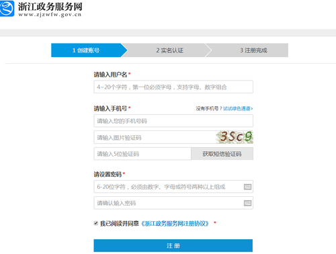Viewport: 336px width, 254px height.
Task: Open 试试绿色通道 link
Action: pos(238,109)
